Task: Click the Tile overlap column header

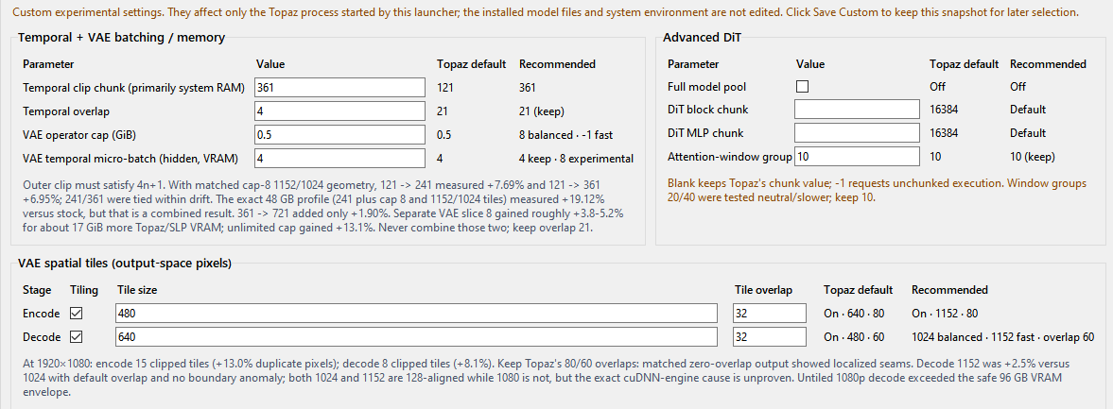Action: point(764,290)
